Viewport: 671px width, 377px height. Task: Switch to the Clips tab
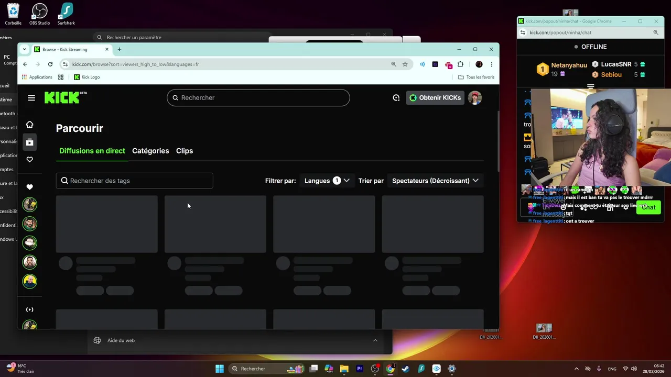coord(185,151)
